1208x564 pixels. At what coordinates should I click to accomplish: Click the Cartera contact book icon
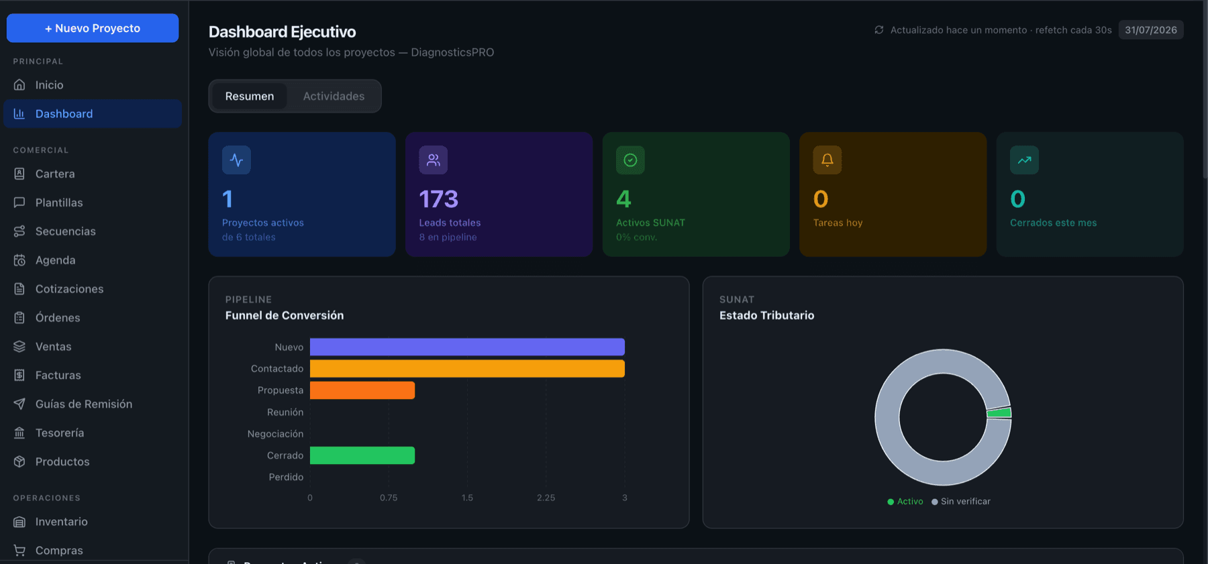pos(19,174)
